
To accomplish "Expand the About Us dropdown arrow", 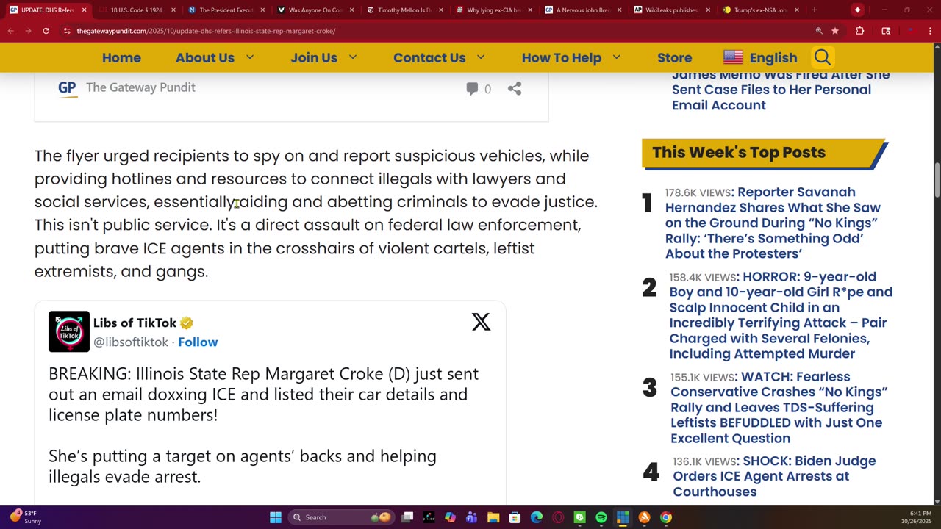I will 250,57.
